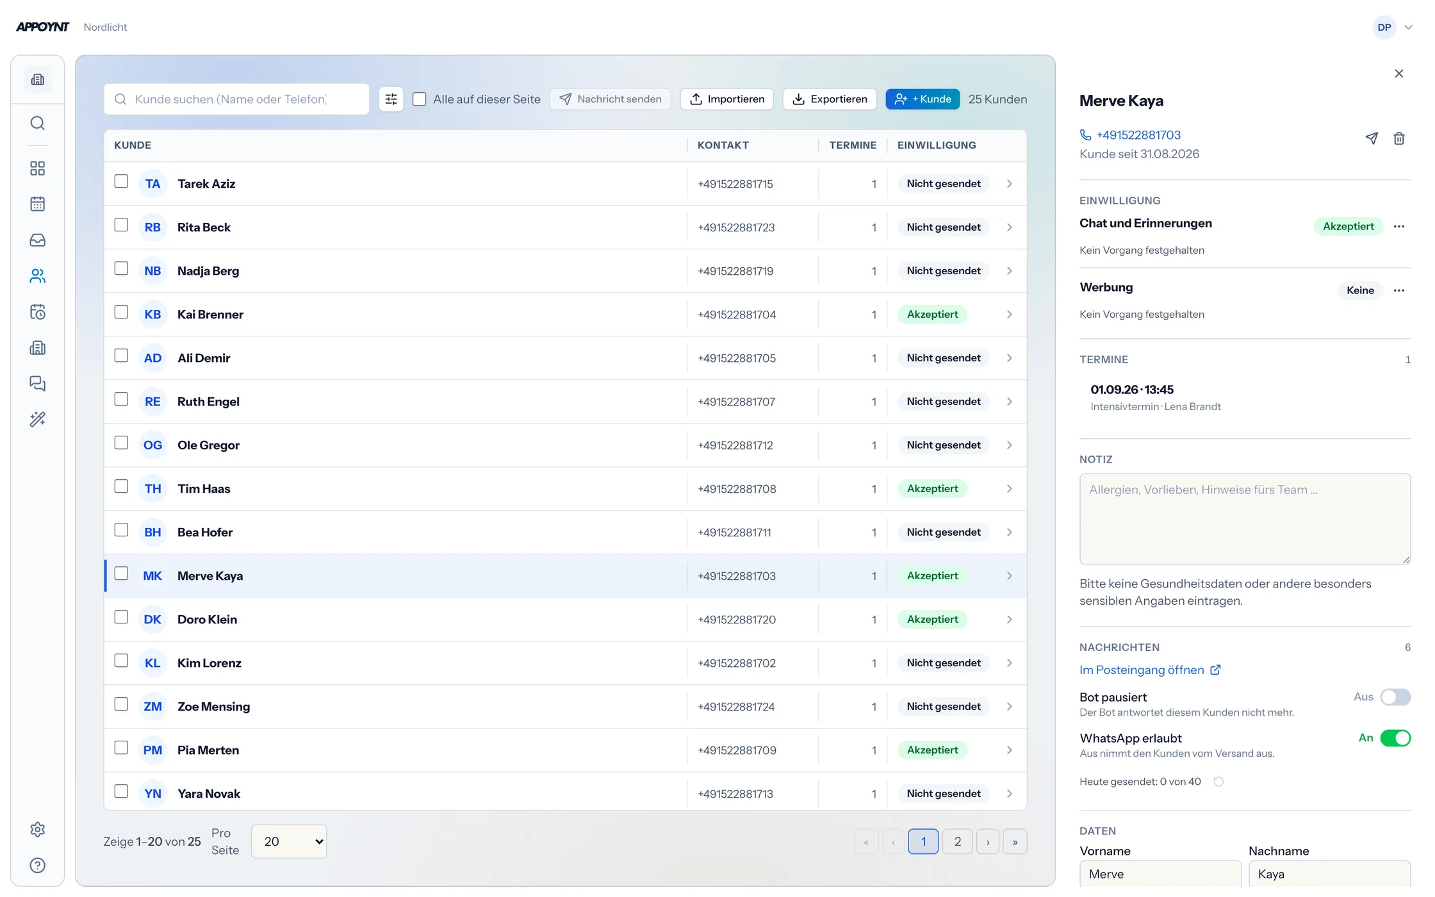Open Tim Haas row chevron
Image resolution: width=1435 pixels, height=897 pixels.
point(1010,489)
